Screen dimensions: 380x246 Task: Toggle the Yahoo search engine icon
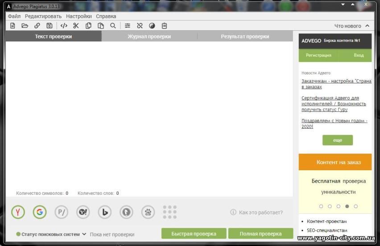point(83,212)
